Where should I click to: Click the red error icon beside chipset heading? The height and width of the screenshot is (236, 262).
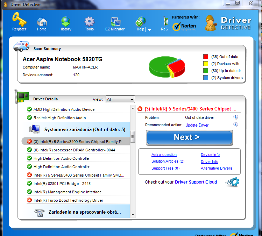(x=140, y=109)
